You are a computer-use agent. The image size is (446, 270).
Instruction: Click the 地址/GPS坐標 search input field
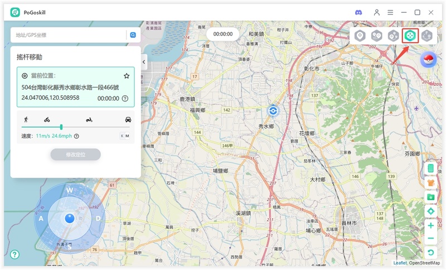(x=68, y=35)
